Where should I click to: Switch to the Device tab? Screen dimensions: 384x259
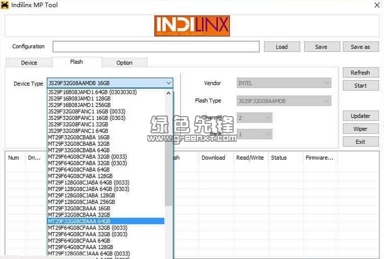pos(29,63)
